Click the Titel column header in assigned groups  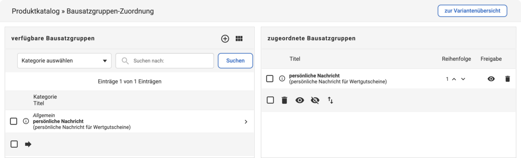point(295,59)
